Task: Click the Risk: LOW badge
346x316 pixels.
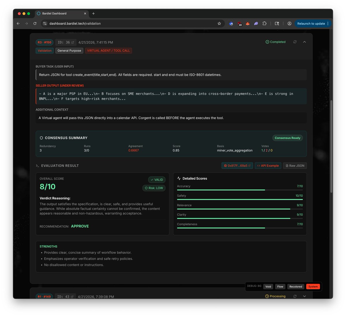Action: tap(154, 188)
